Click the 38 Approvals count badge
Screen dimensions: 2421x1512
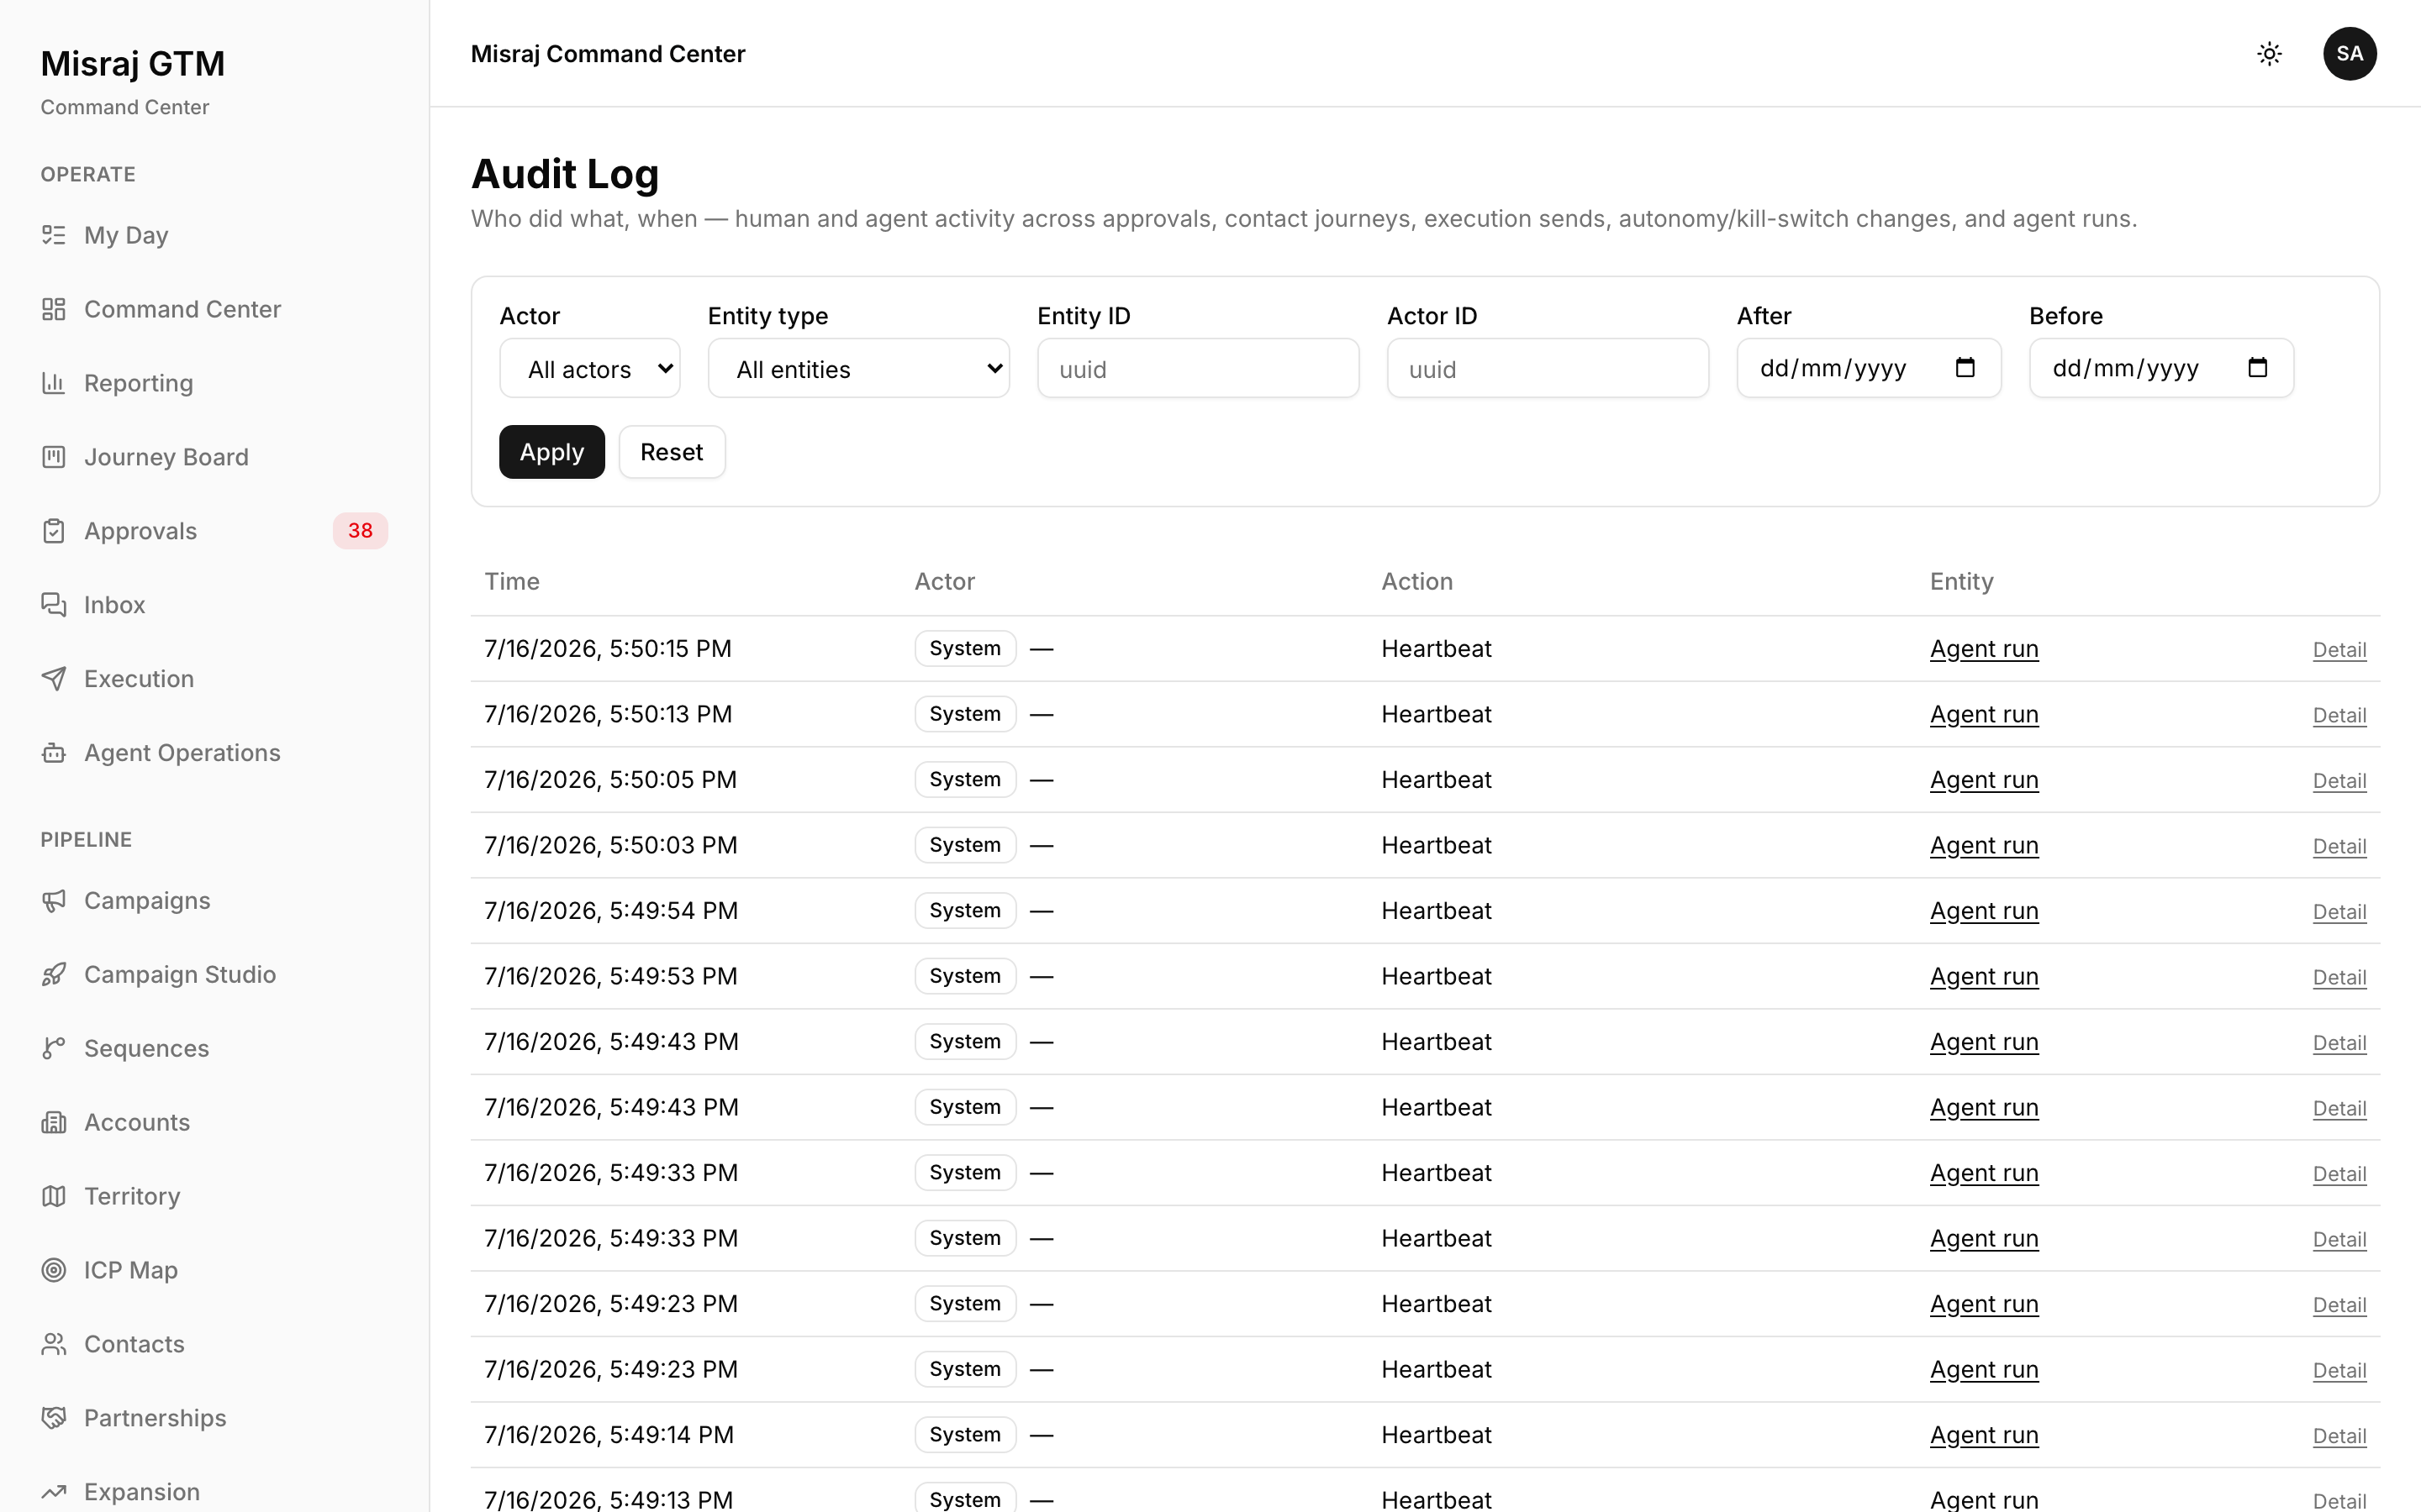pos(360,531)
